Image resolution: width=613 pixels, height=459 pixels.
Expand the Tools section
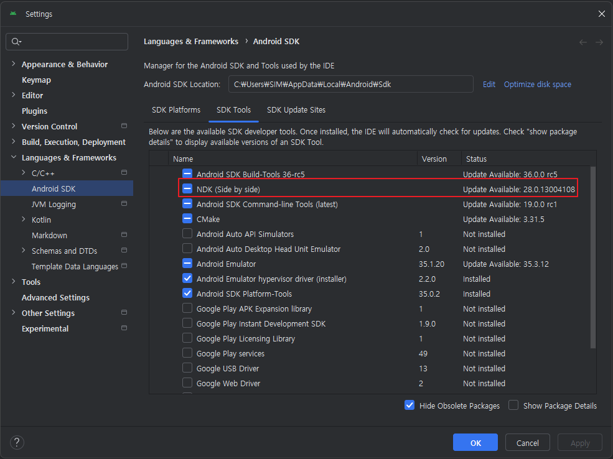[x=14, y=281]
